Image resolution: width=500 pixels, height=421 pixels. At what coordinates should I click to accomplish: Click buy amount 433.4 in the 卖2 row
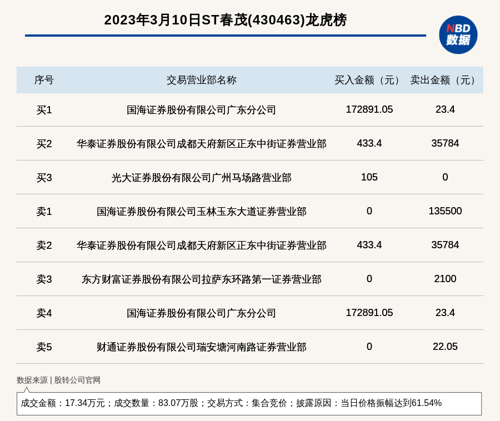click(x=369, y=245)
